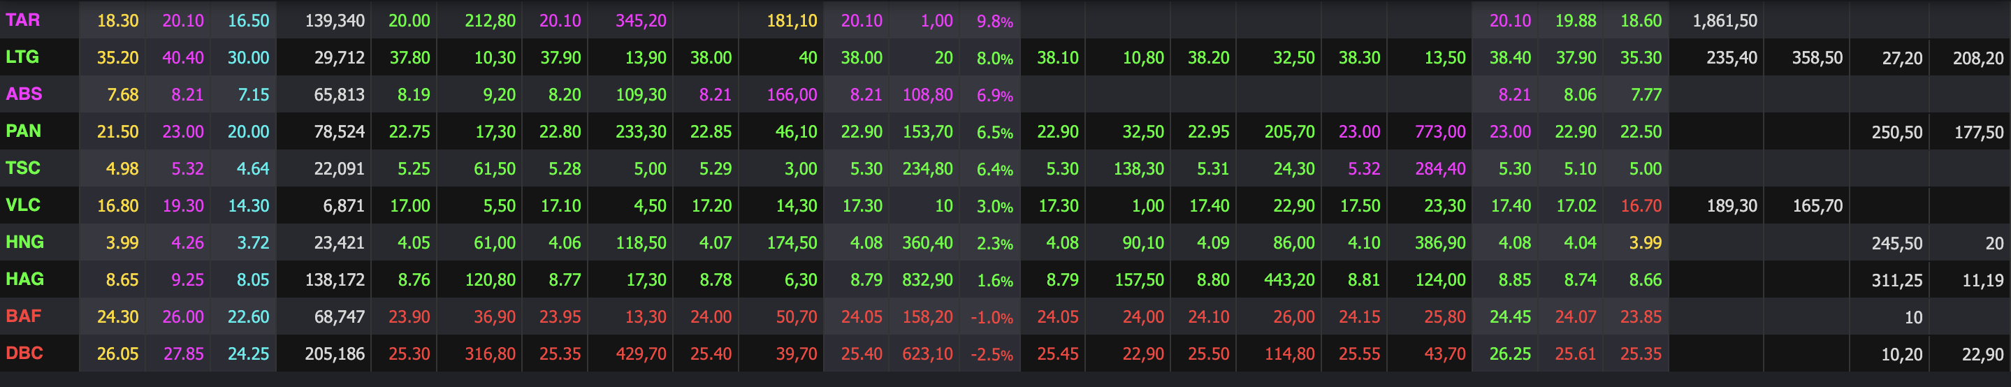This screenshot has width=2011, height=387.
Task: Click PAN total volume 78,524
Action: point(340,132)
